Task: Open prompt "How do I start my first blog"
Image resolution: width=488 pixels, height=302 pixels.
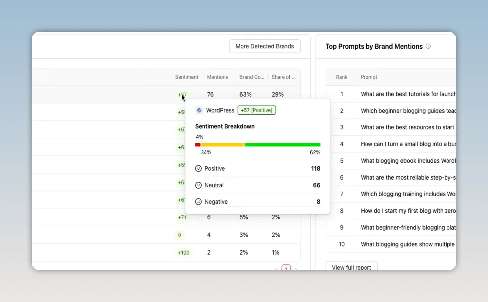Action: click(x=408, y=211)
